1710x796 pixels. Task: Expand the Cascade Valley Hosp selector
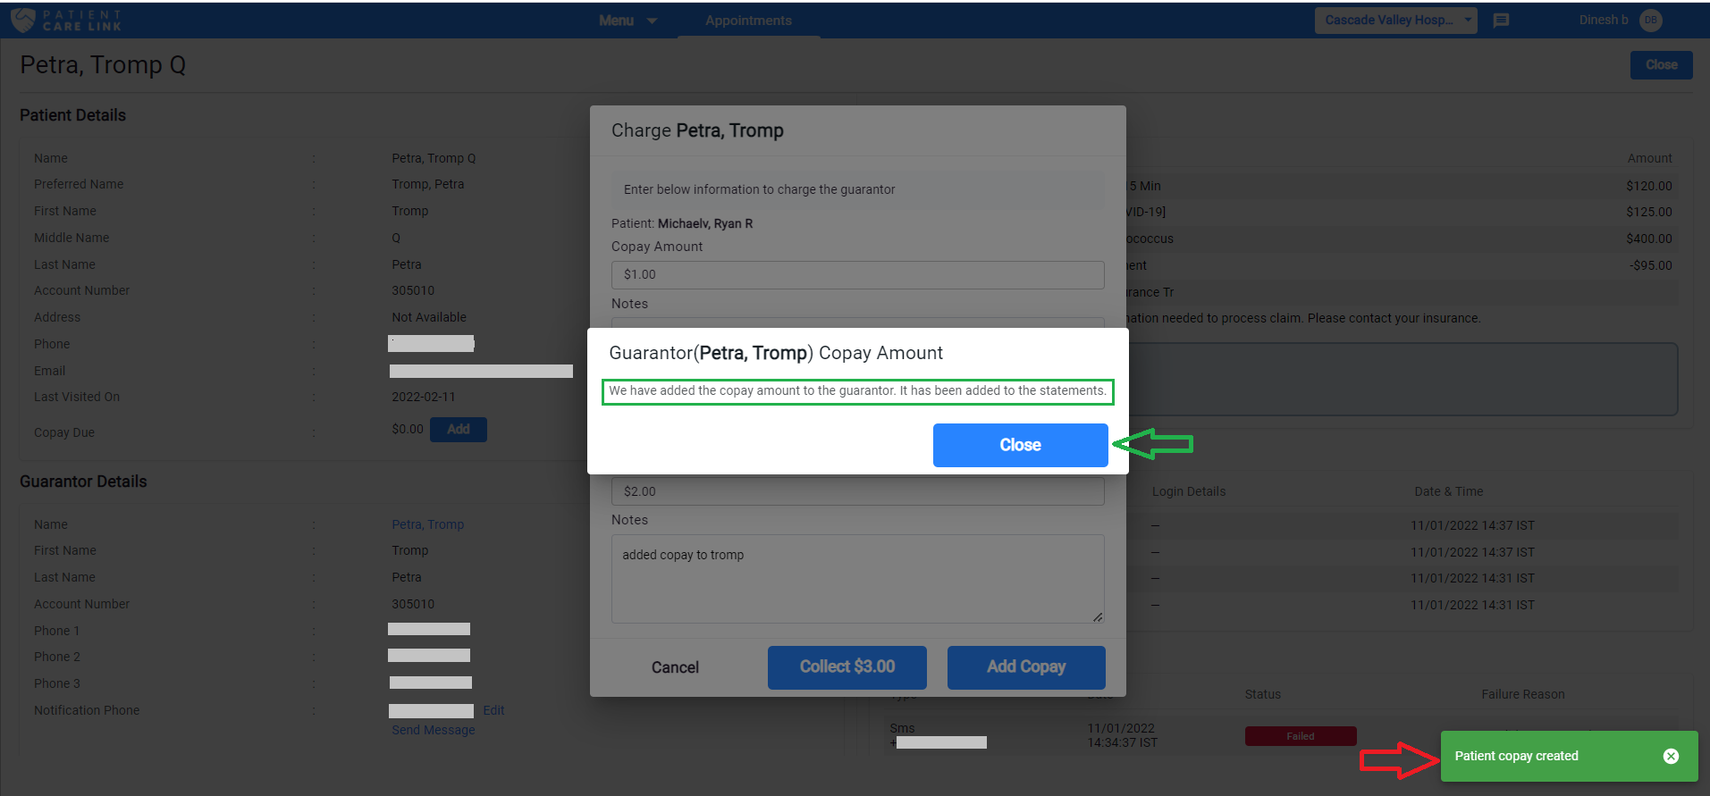click(1395, 20)
